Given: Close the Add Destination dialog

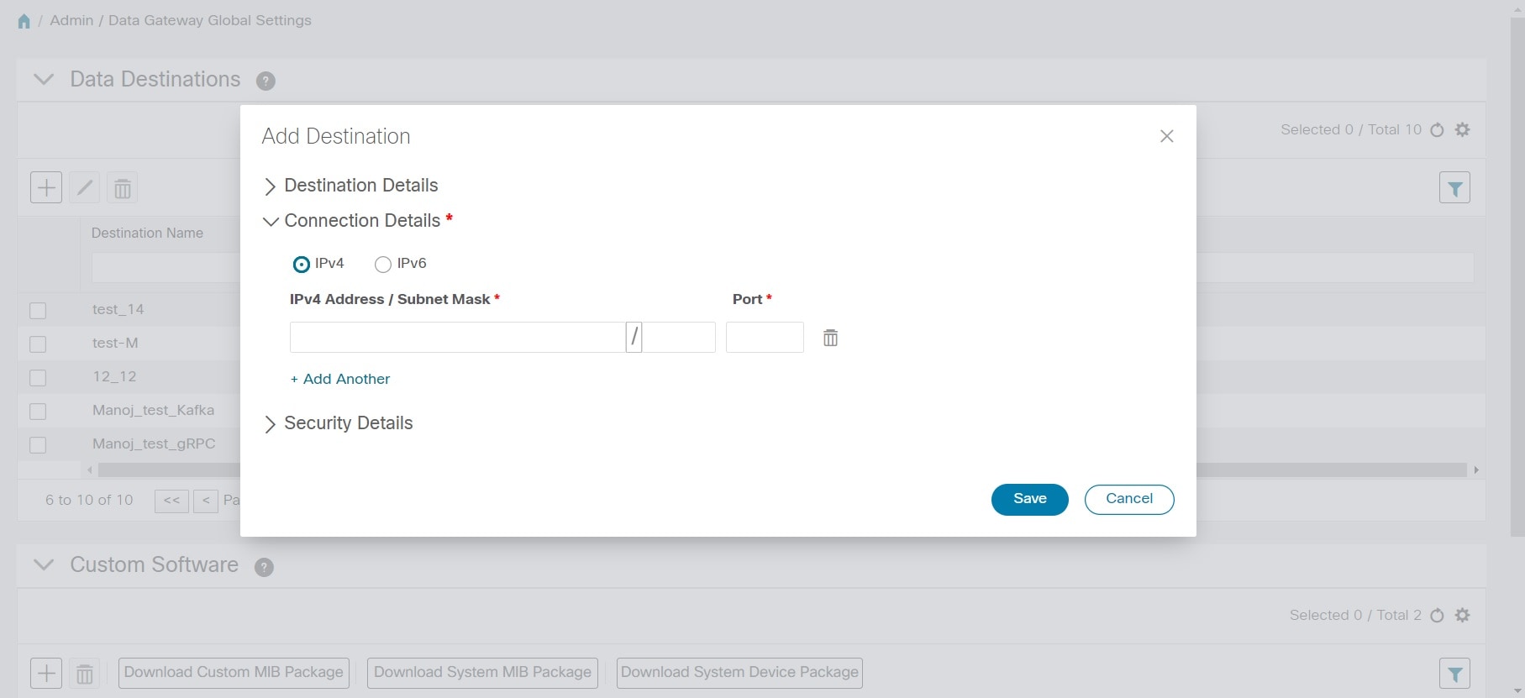Looking at the screenshot, I should coord(1166,136).
